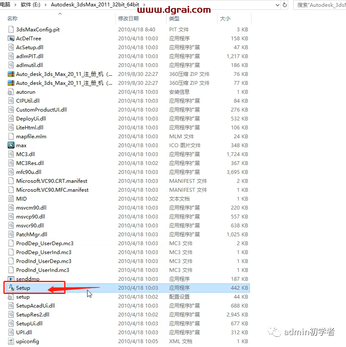This screenshot has width=346, height=347.
Task: Click the ICO 图片文件 type cell
Action: [x=185, y=145]
